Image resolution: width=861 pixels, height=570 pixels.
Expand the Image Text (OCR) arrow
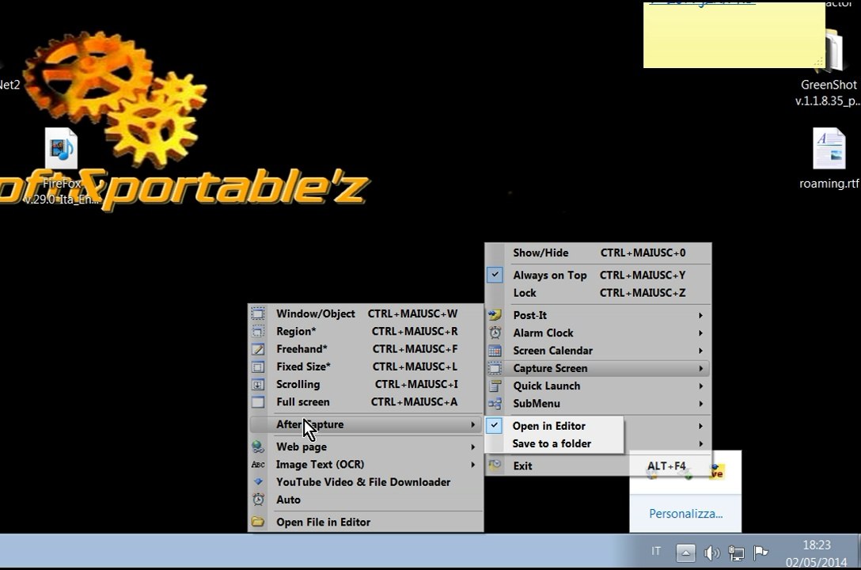coord(472,465)
